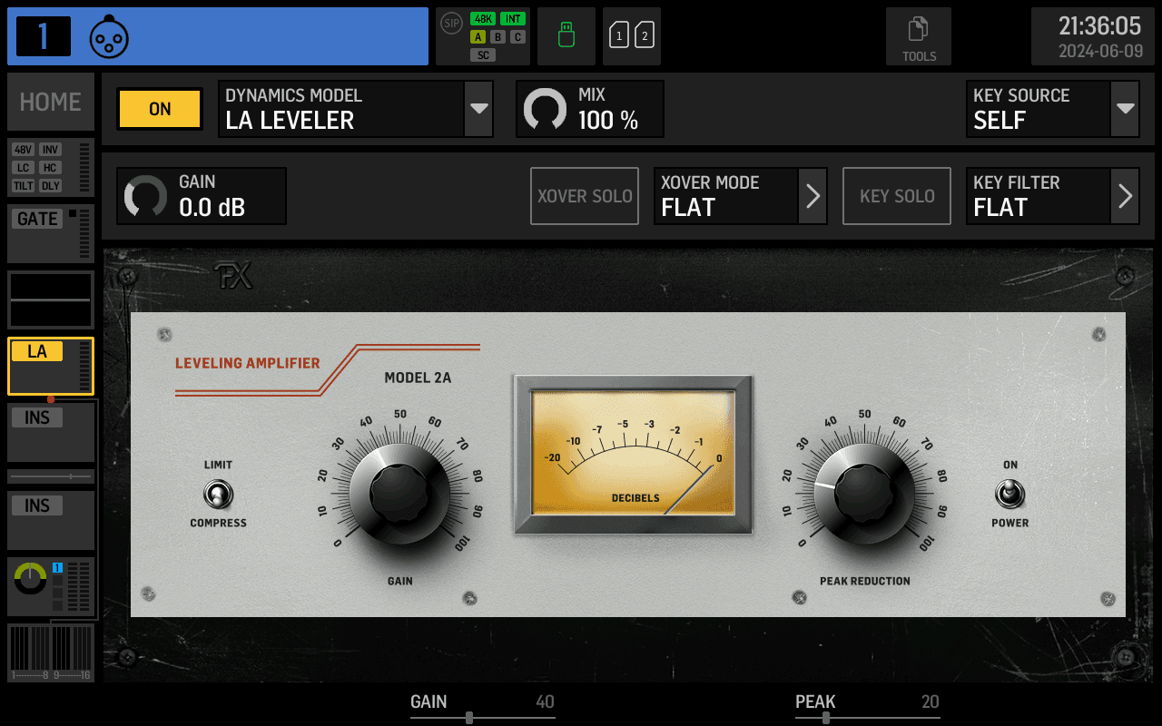Open the GATE section tab
The width and height of the screenshot is (1162, 726).
(51, 233)
